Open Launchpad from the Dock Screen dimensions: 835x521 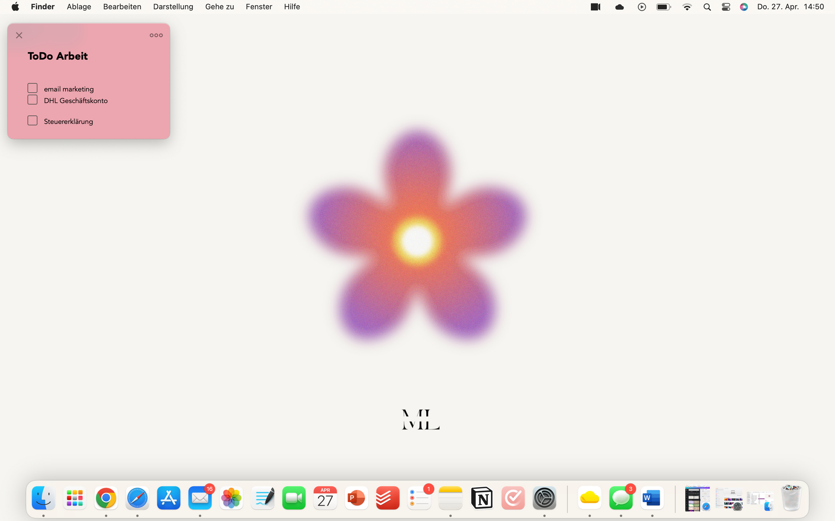(75, 498)
